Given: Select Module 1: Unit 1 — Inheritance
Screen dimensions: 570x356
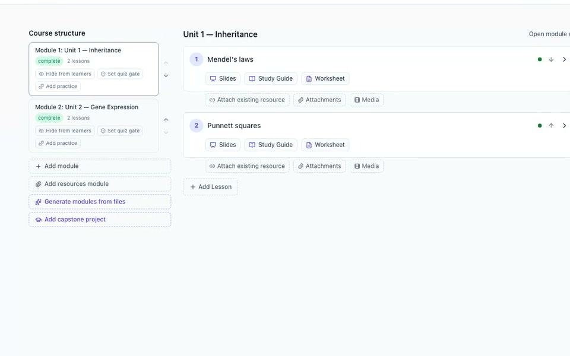Looking at the screenshot, I should click(78, 50).
